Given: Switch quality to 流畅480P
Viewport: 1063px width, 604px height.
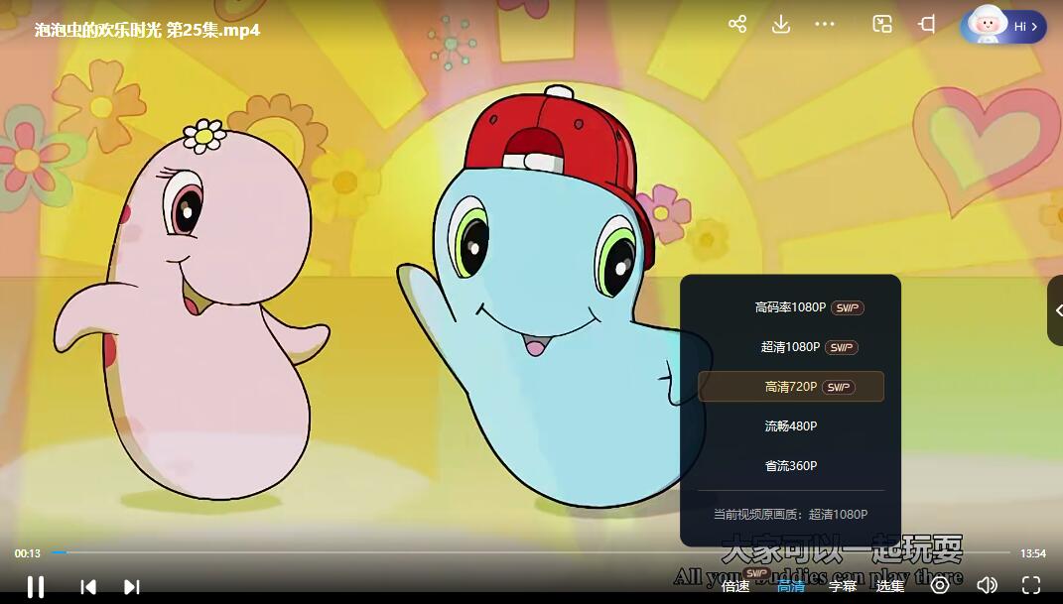Looking at the screenshot, I should coord(790,425).
